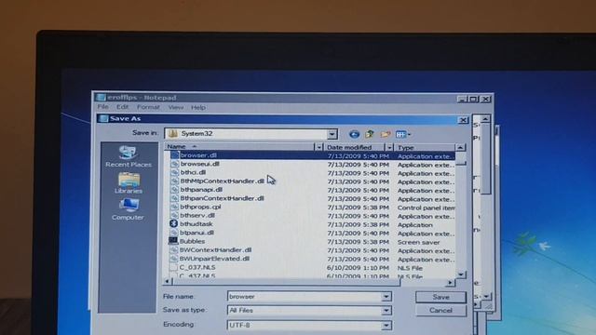Click the horizontal scroll right arrow
The height and width of the screenshot is (335, 596).
pyautogui.click(x=450, y=282)
